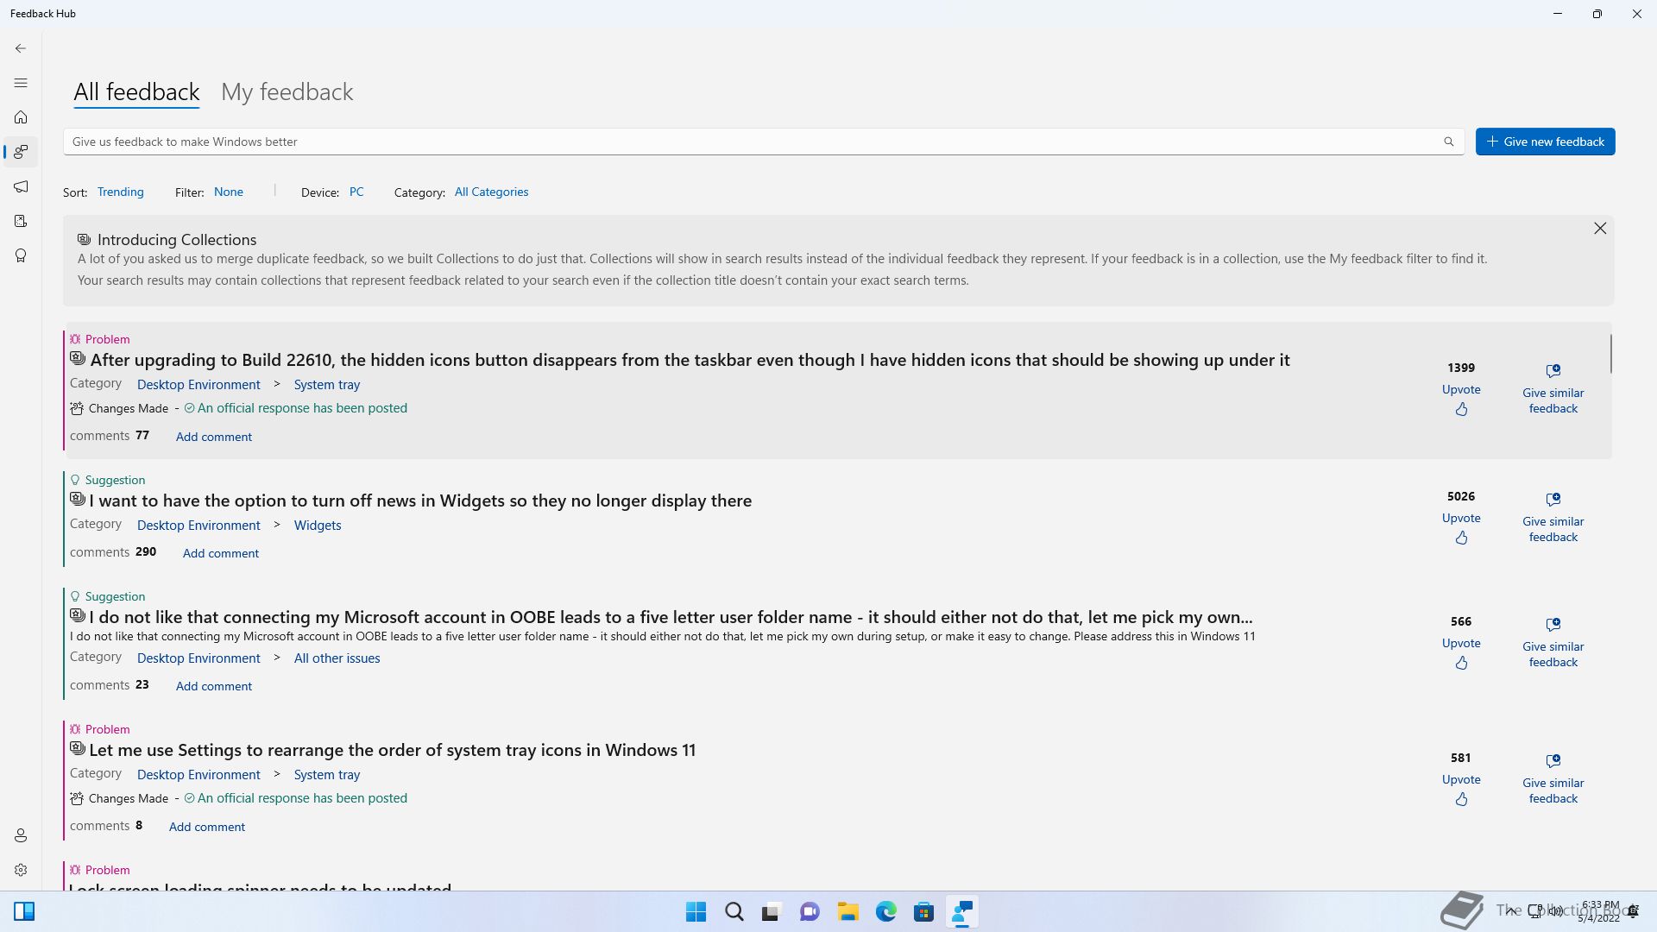This screenshot has width=1657, height=932.
Task: Open feedback about five letter user folder name
Action: pyautogui.click(x=671, y=617)
